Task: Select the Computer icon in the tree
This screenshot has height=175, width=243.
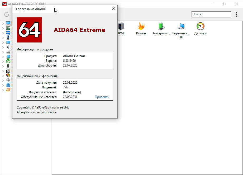Action: (x=8, y=23)
